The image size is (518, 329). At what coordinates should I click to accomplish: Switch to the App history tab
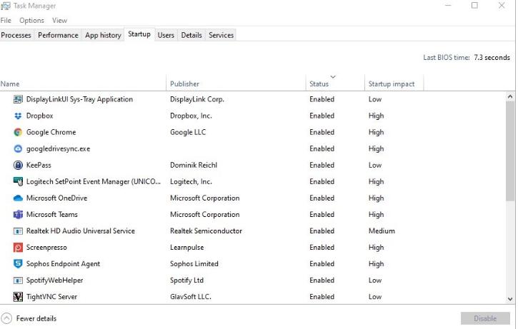[x=103, y=35]
